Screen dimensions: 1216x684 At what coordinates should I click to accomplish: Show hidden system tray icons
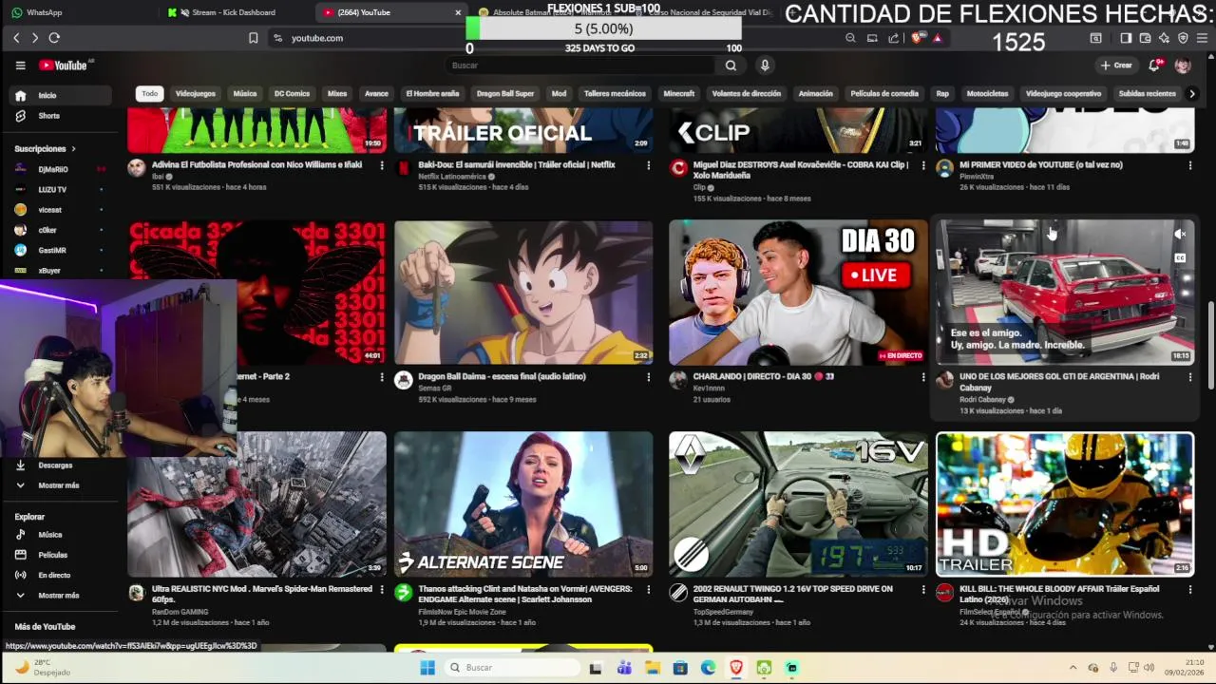tap(1073, 668)
